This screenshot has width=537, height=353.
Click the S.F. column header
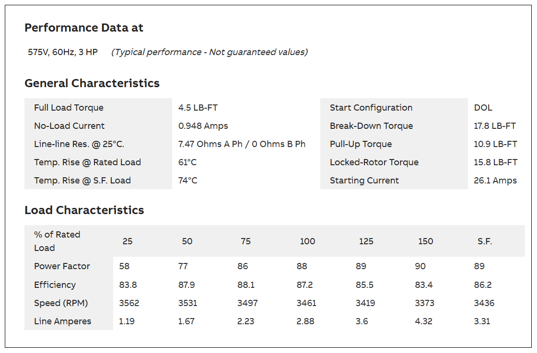[x=485, y=241]
